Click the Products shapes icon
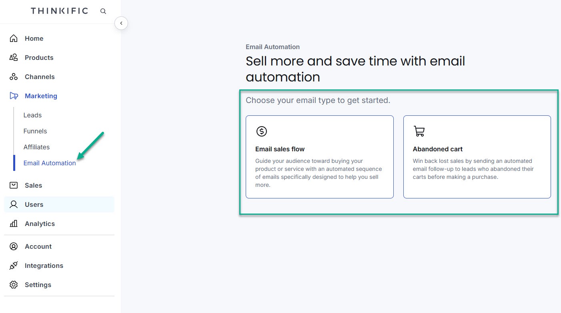Image resolution: width=561 pixels, height=313 pixels. (14, 57)
